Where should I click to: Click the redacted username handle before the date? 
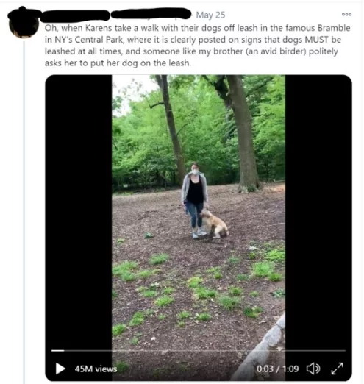click(x=151, y=14)
